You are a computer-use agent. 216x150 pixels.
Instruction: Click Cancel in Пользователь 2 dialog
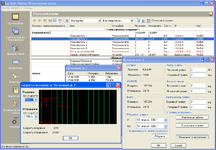pos(177,145)
